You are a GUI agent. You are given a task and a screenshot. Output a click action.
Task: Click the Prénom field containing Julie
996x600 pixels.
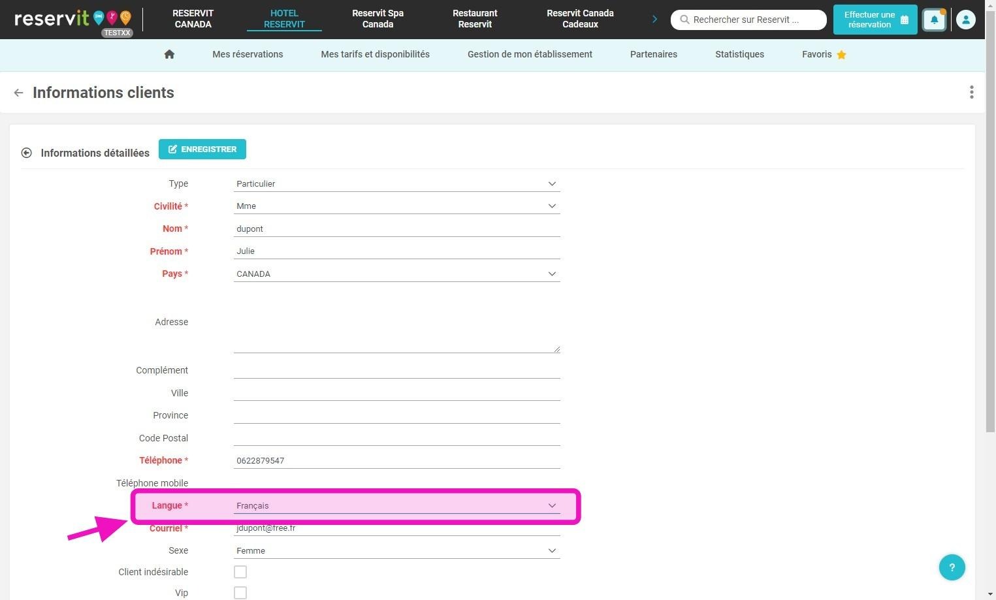click(x=397, y=251)
